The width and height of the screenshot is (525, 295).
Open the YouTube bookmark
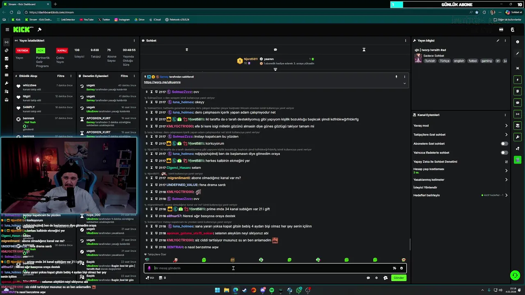pyautogui.click(x=87, y=20)
